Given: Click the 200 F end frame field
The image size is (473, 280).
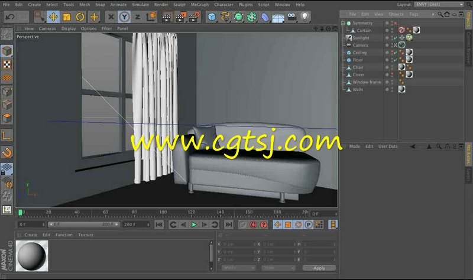Looking at the screenshot, I should 136,224.
